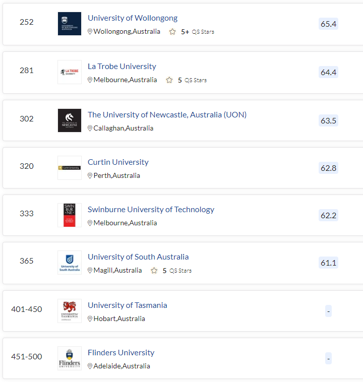This screenshot has width=363, height=382.
Task: Click location pin next to Callaghan,Australia
Action: pyautogui.click(x=90, y=128)
